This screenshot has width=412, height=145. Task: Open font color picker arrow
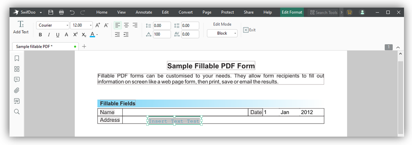97,35
